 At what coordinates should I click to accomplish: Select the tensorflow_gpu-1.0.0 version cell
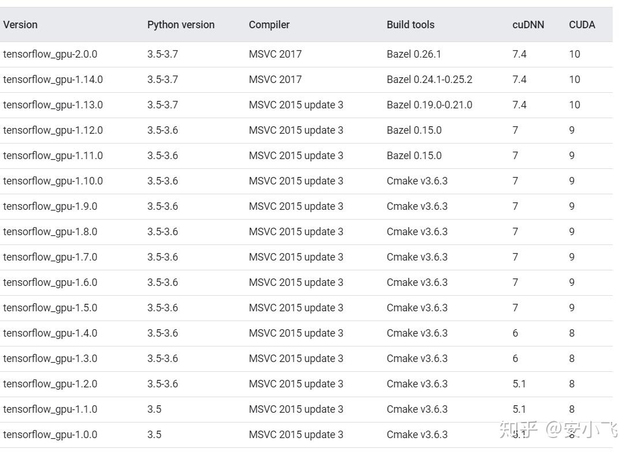[x=50, y=435]
